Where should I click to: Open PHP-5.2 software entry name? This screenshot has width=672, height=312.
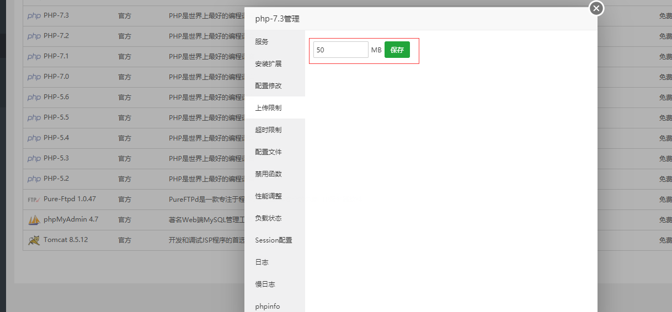click(x=56, y=179)
